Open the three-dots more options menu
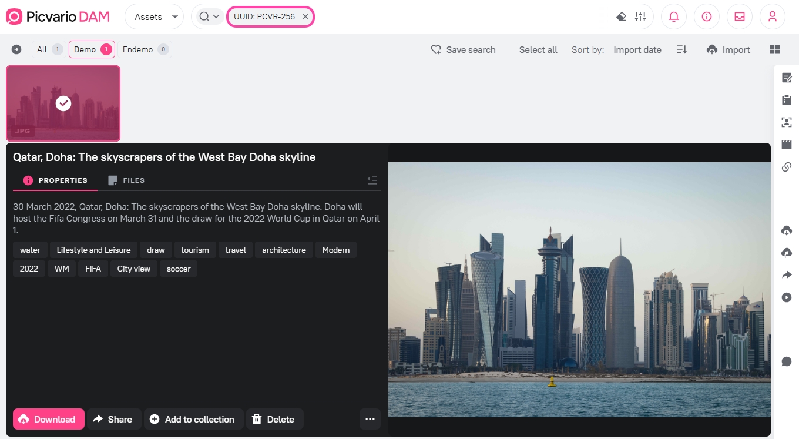 pyautogui.click(x=370, y=419)
